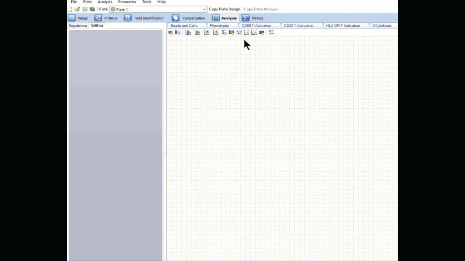Click the options list icon with circles

(x=271, y=33)
